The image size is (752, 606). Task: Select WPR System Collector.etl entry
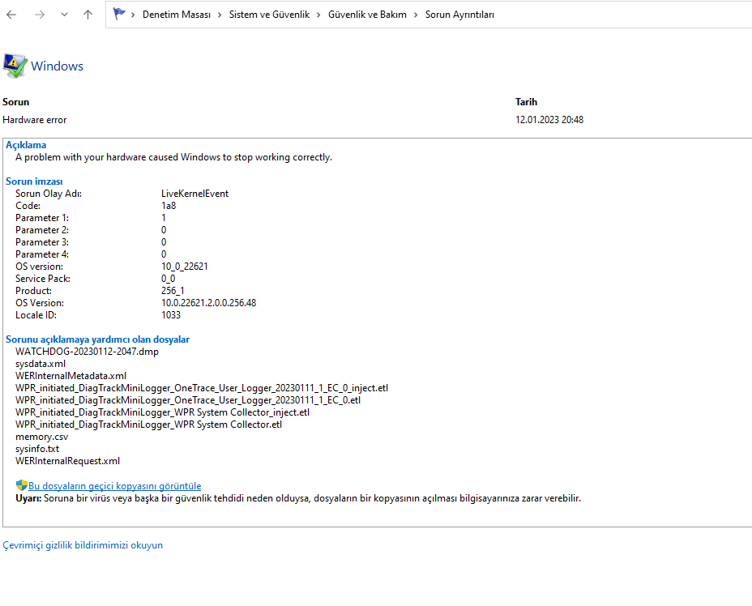click(x=148, y=425)
